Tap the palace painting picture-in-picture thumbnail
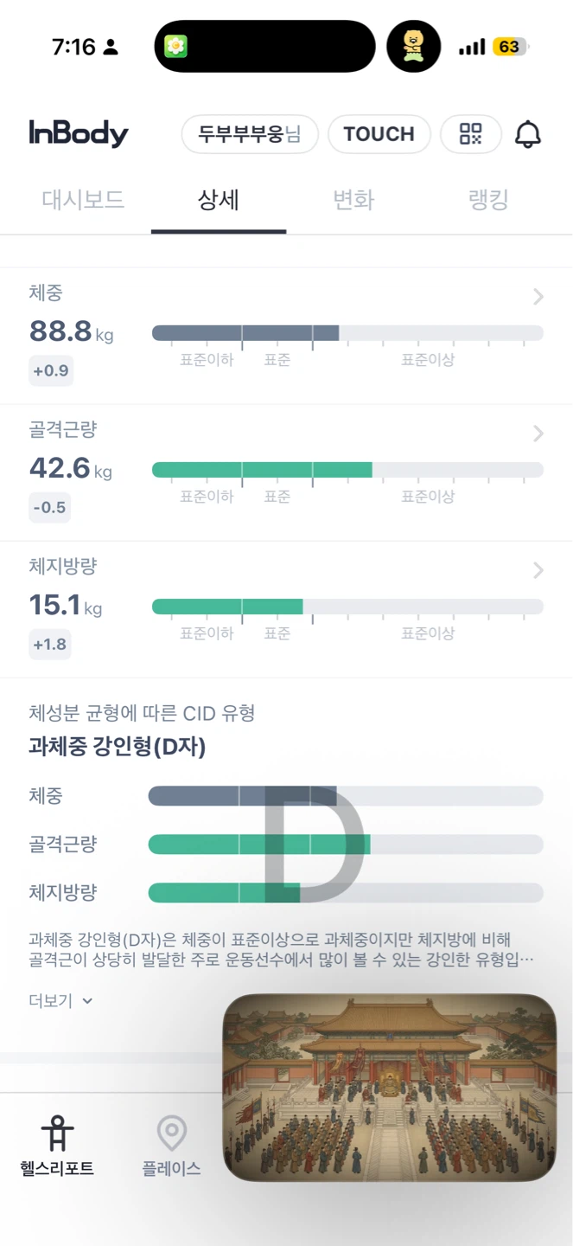This screenshot has width=573, height=1246. point(390,1088)
